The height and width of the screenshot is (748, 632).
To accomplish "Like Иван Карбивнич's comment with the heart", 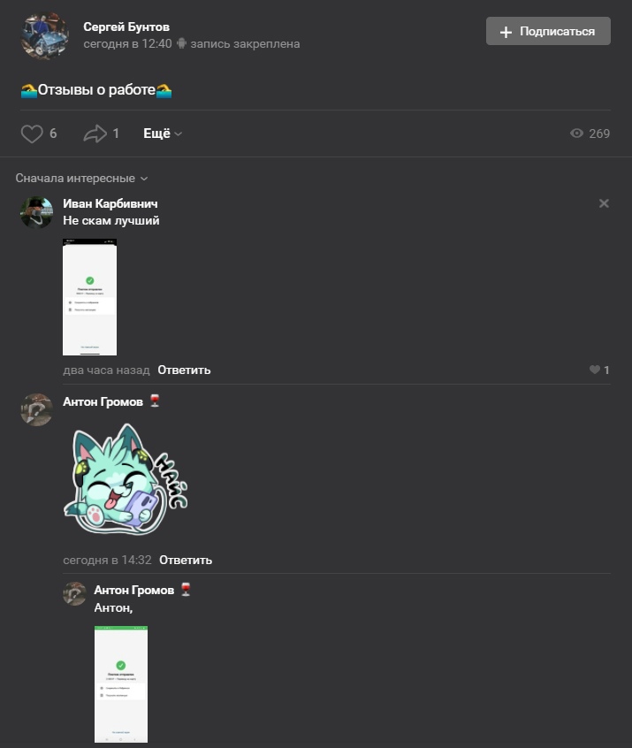I will [x=594, y=370].
